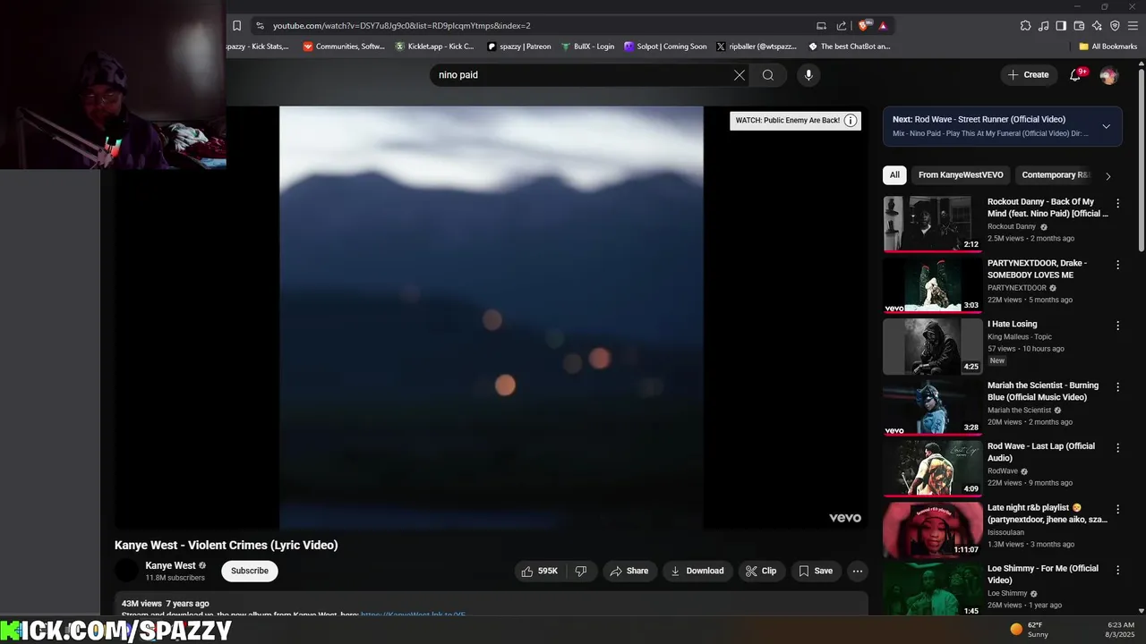Open the ripballer X bookmark

click(x=757, y=47)
